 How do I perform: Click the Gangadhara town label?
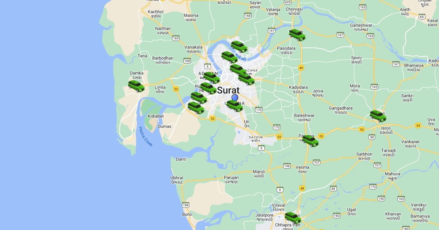coord(341,108)
